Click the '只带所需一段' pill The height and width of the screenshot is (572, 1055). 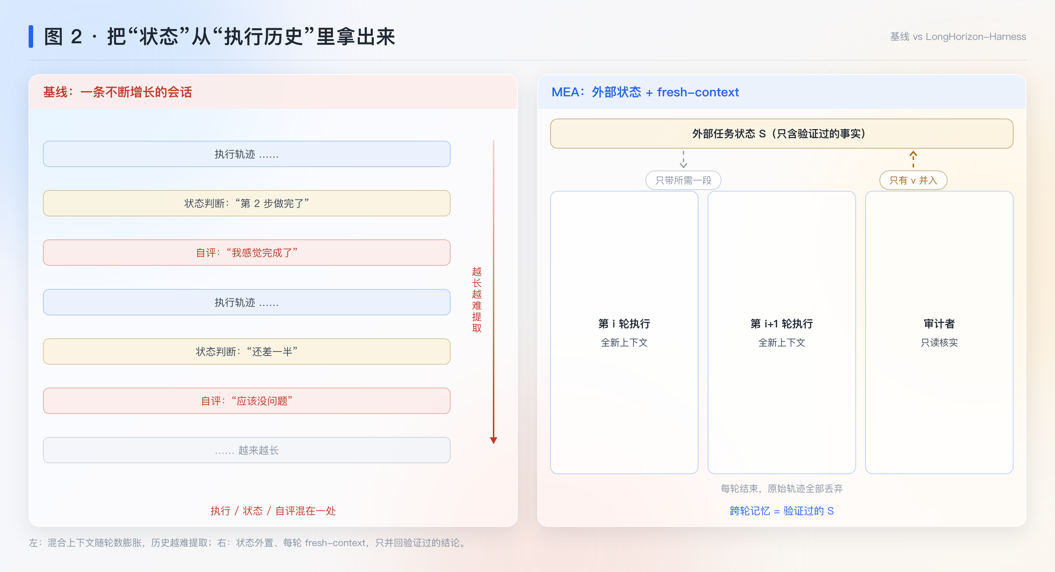click(x=683, y=180)
